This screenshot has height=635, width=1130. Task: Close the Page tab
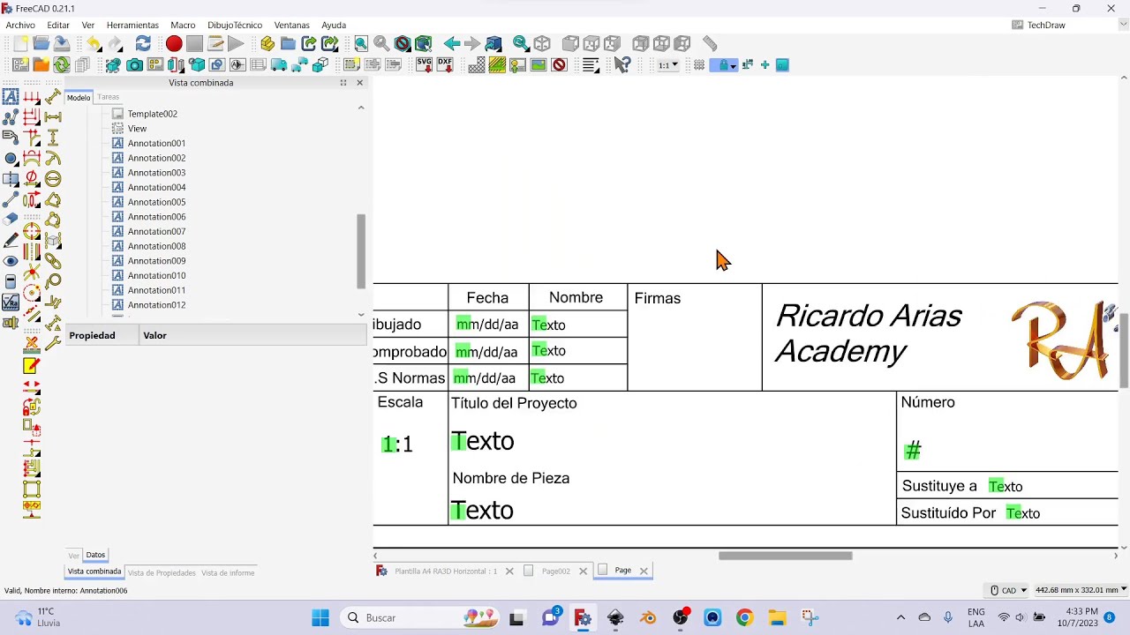click(x=644, y=571)
